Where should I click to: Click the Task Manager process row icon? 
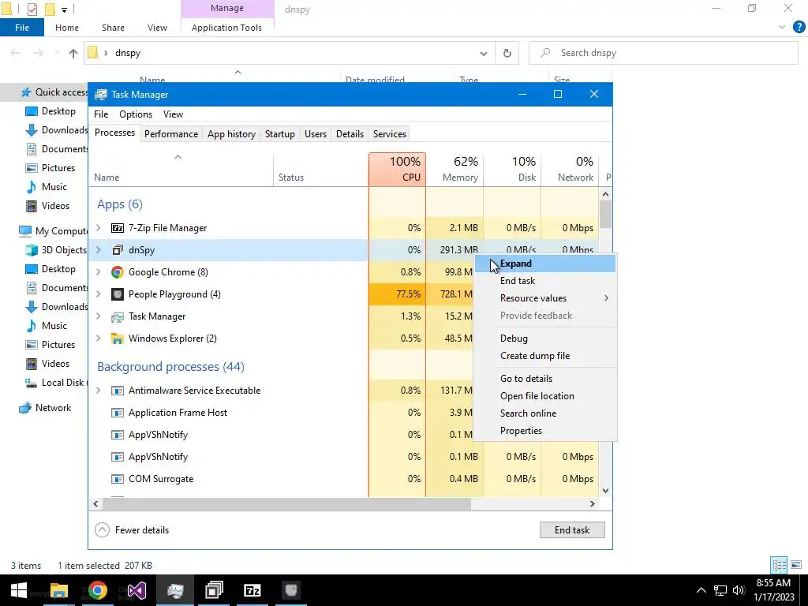coord(118,316)
